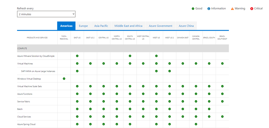Click the Critical red legend icon
269x128 pixels.
(x=252, y=9)
